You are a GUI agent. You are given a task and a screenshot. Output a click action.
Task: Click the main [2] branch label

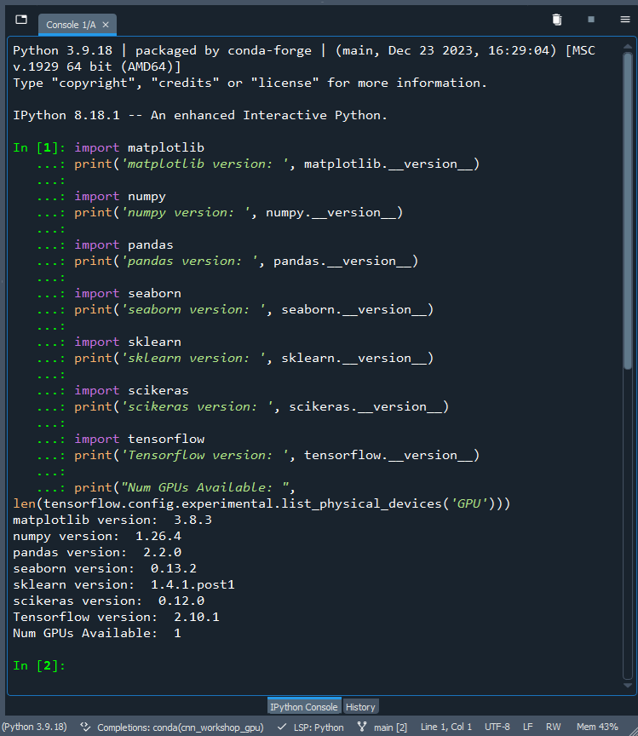click(x=391, y=727)
